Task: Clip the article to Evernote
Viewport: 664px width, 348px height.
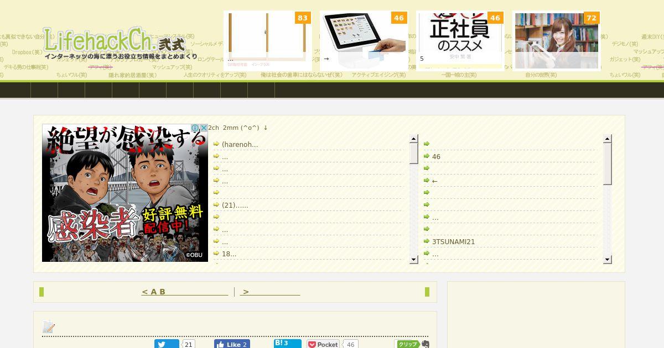Action: (x=413, y=344)
